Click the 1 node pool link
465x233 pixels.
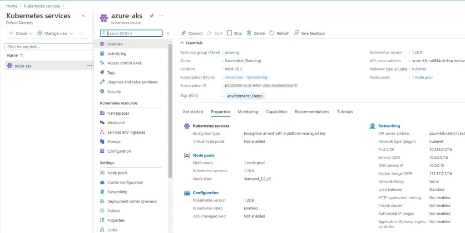click(422, 78)
